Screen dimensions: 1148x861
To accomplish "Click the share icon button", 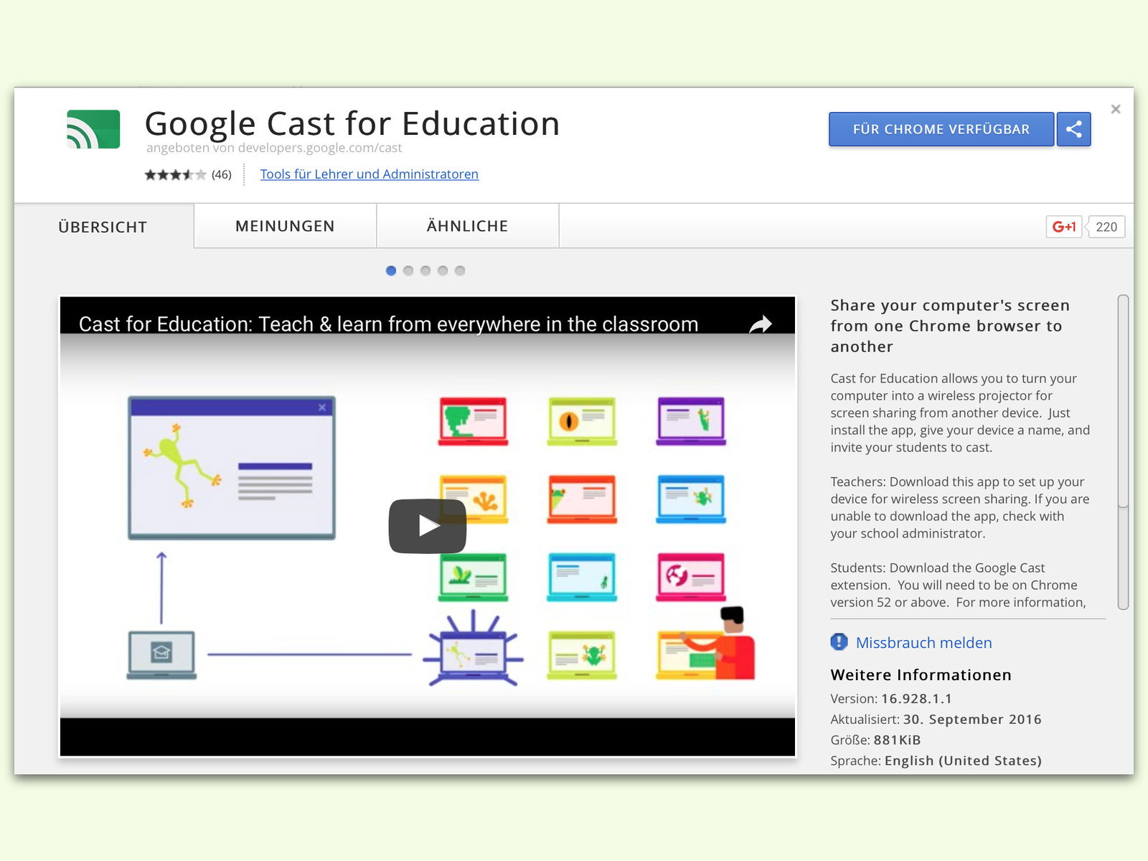I will click(x=1073, y=129).
